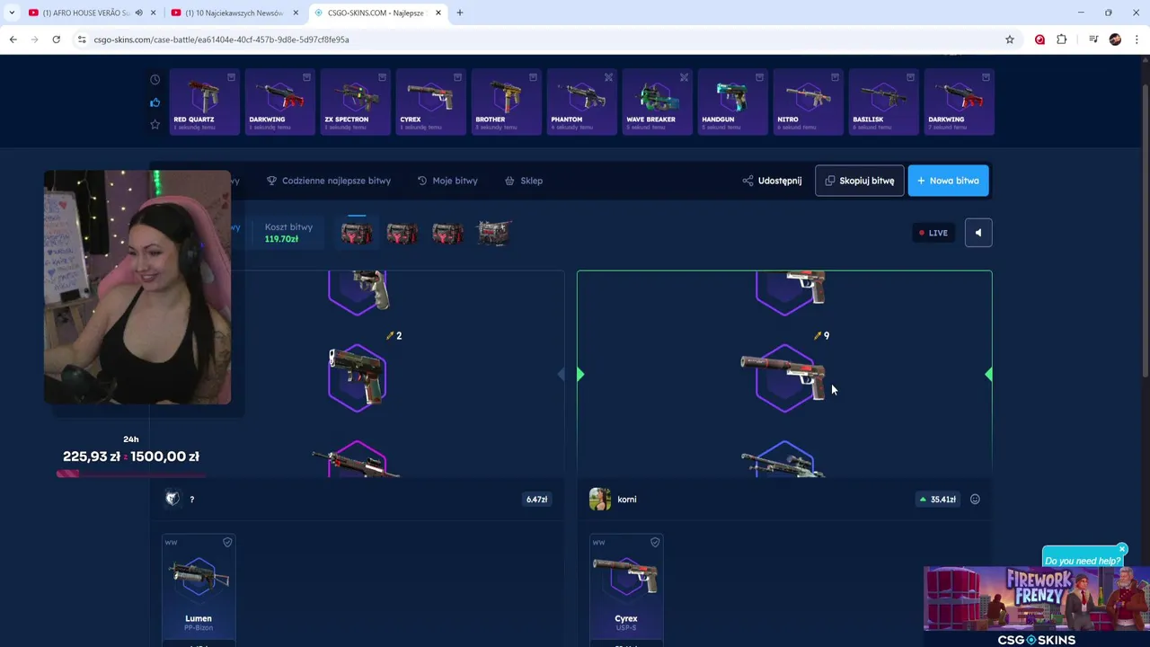
Task: Open the tab search dropdown arrow
Action: 12,13
